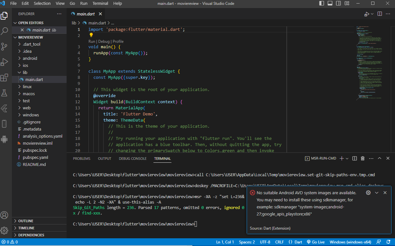Screen dimensions: 395x246
Task: Click the Debug CodeLens above main()
Action: 104,41
